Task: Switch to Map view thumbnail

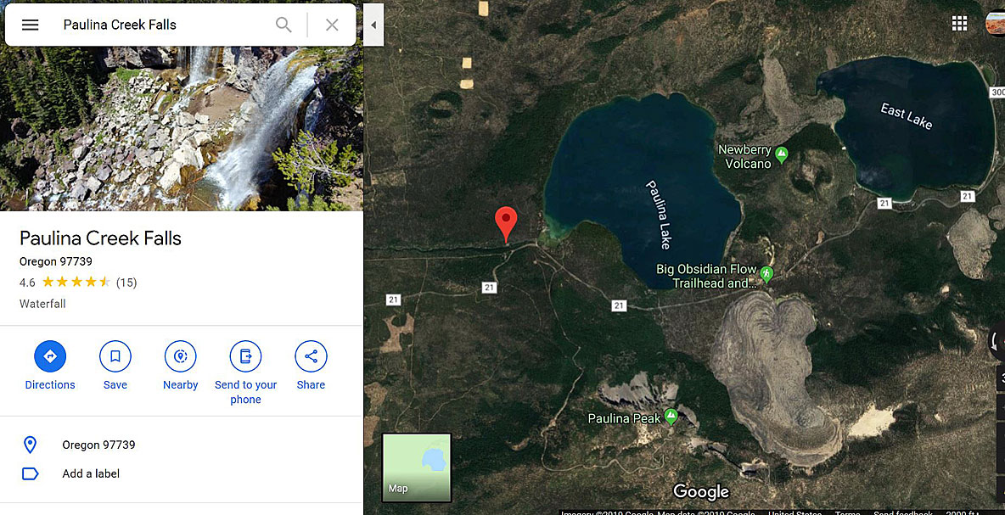Action: click(417, 467)
